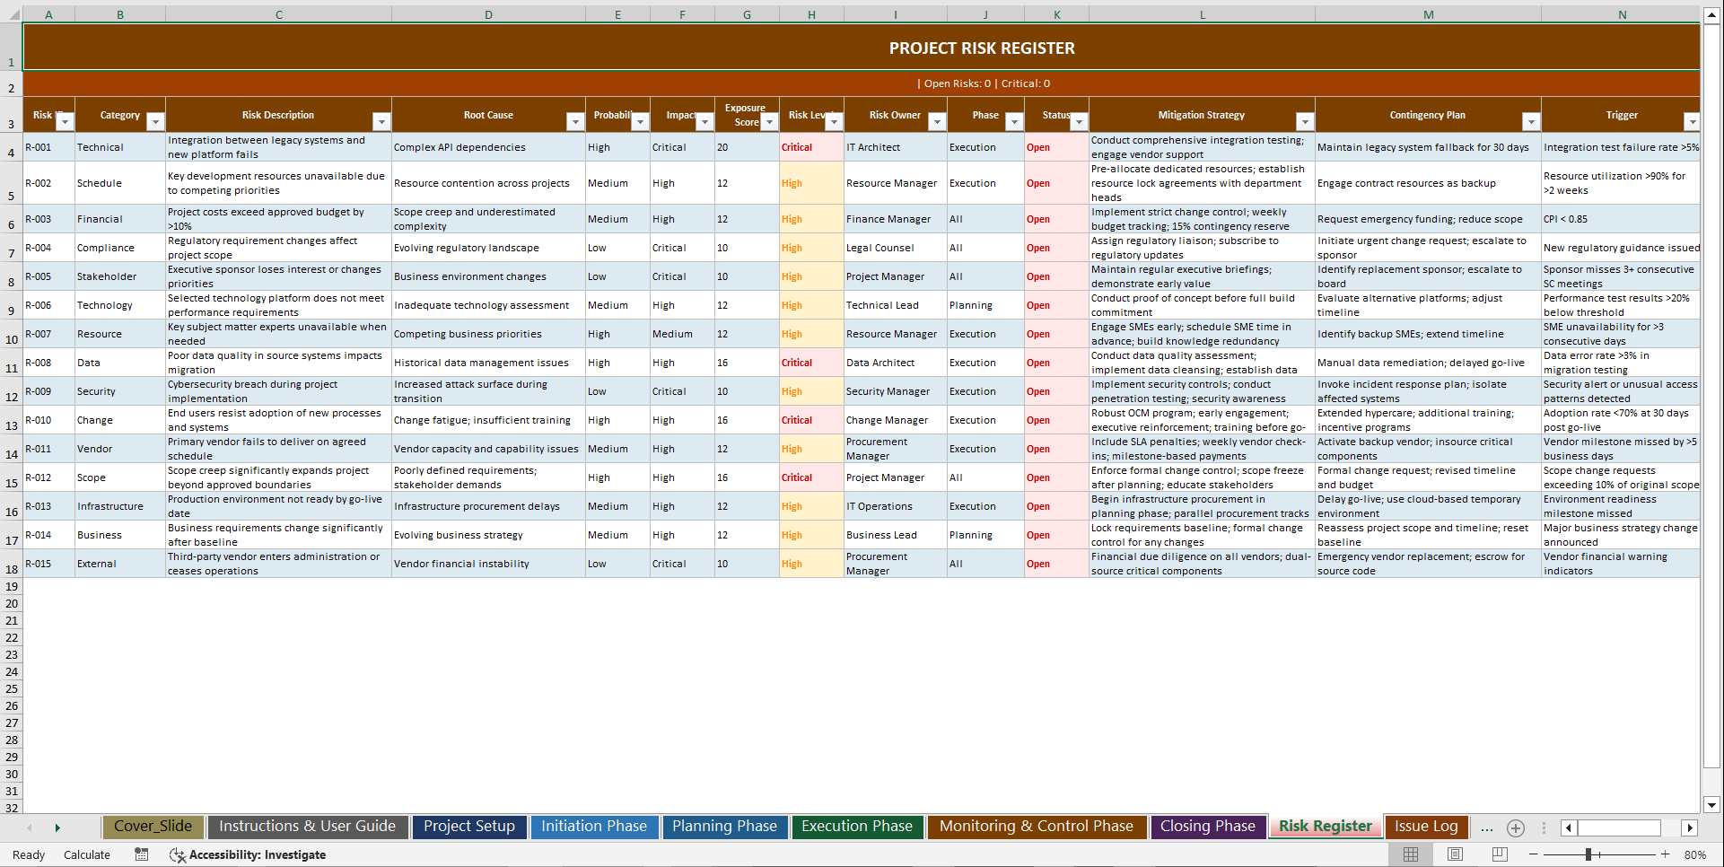Open the Mitigation Strategy filter dropdown
Viewport: 1724px width, 867px height.
click(x=1305, y=122)
